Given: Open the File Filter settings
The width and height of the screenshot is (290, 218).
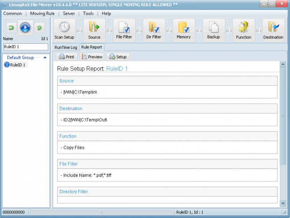Looking at the screenshot, I should coord(124,30).
